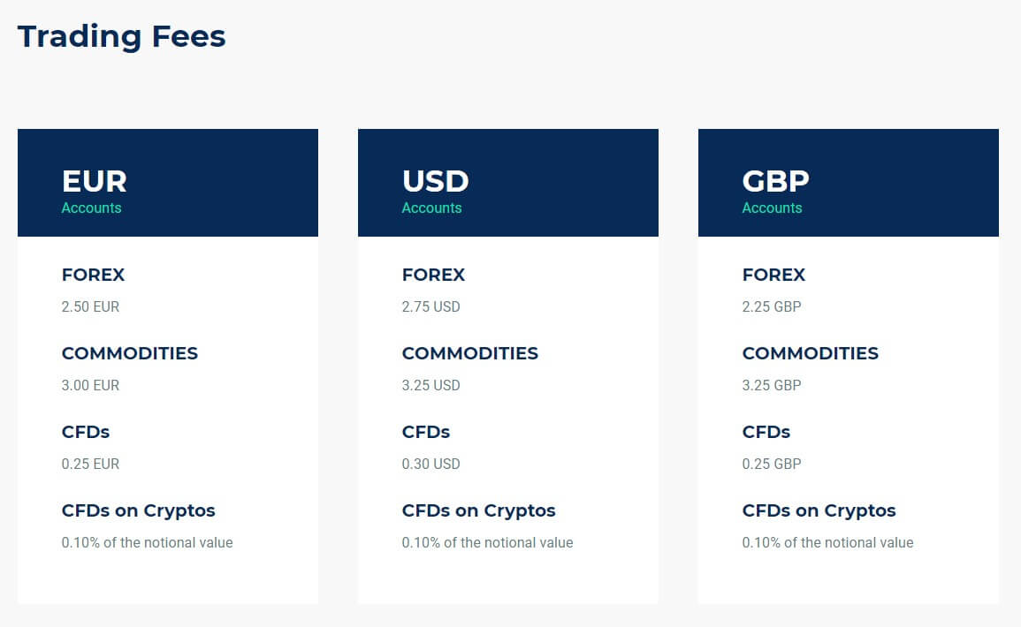Click notional value text in GBP card
This screenshot has height=627, width=1021.
click(827, 542)
